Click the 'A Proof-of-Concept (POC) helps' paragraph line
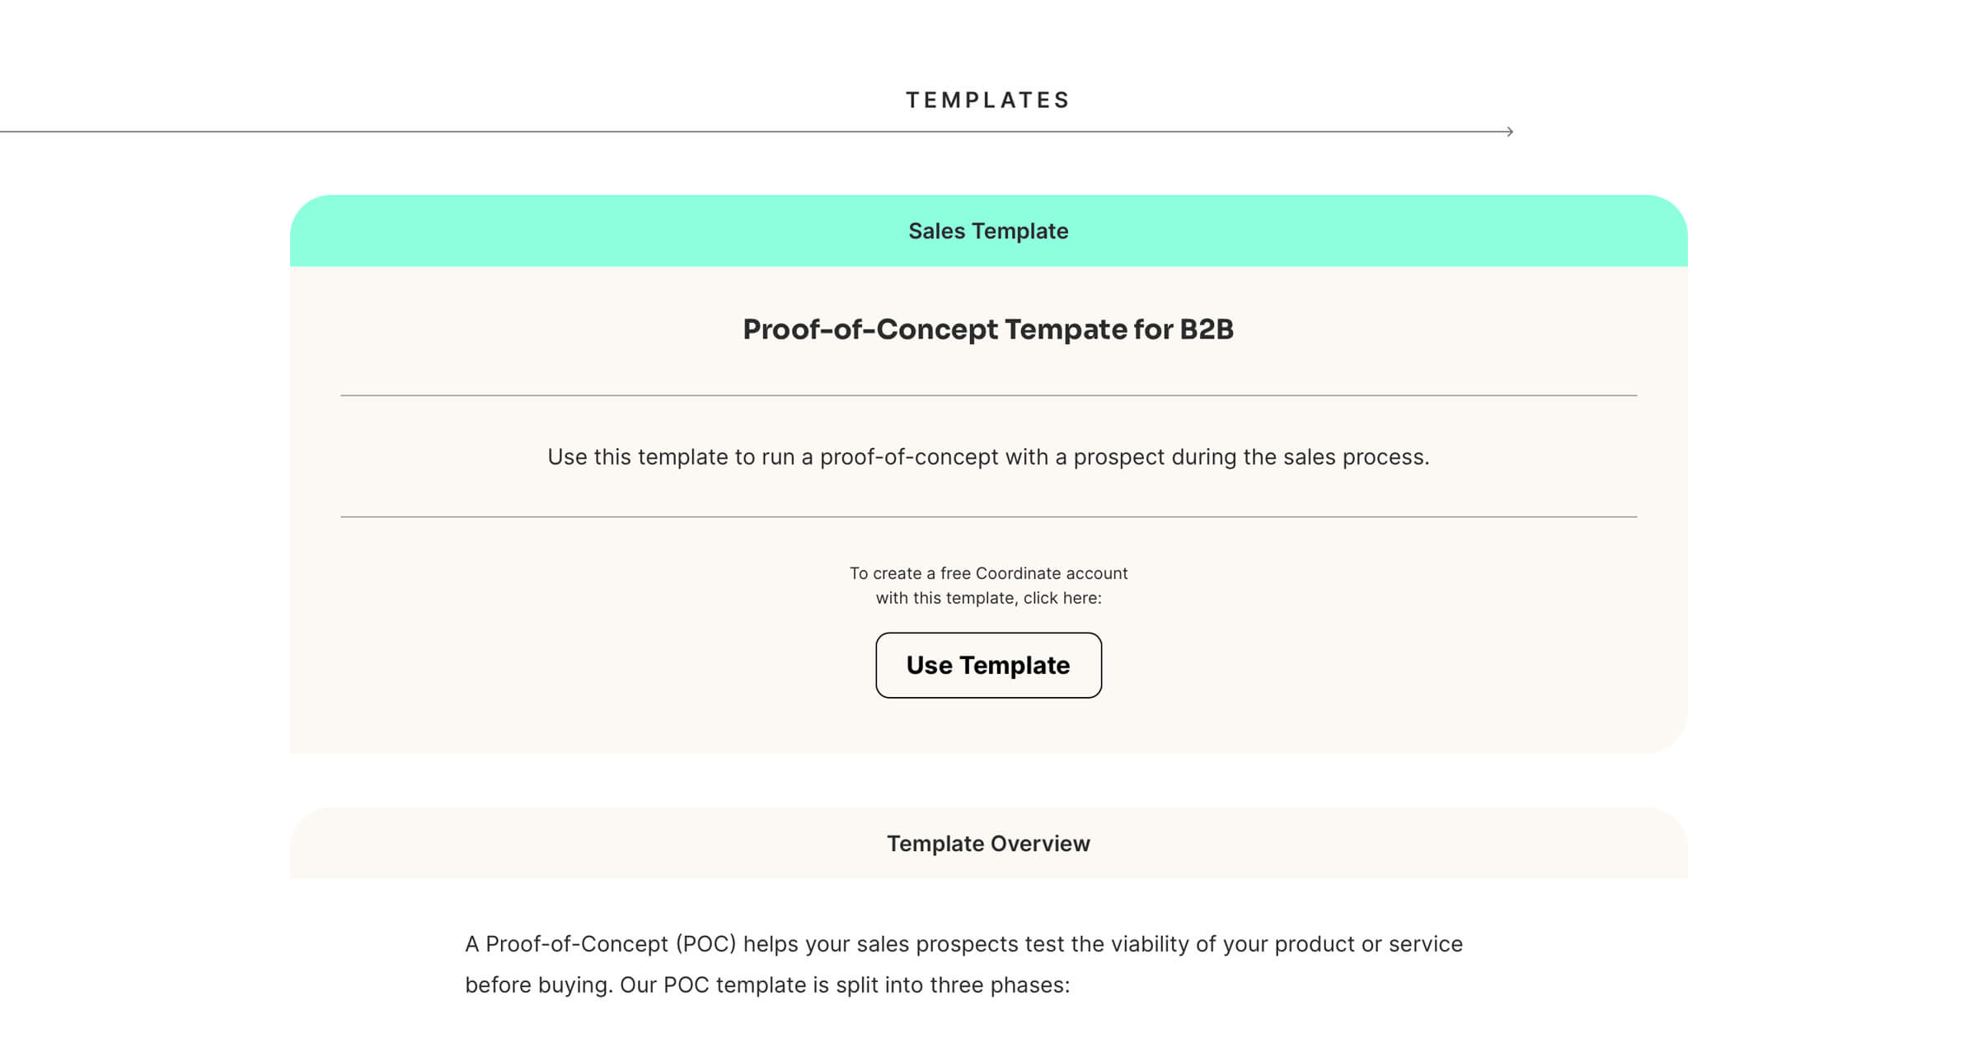The height and width of the screenshot is (1038, 1978). tap(963, 944)
